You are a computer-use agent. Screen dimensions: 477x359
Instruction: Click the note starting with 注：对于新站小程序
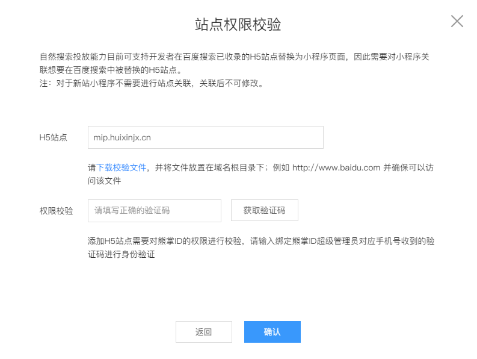151,83
